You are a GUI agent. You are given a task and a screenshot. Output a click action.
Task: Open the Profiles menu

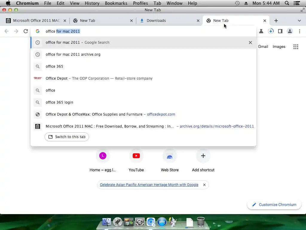(x=140, y=3)
